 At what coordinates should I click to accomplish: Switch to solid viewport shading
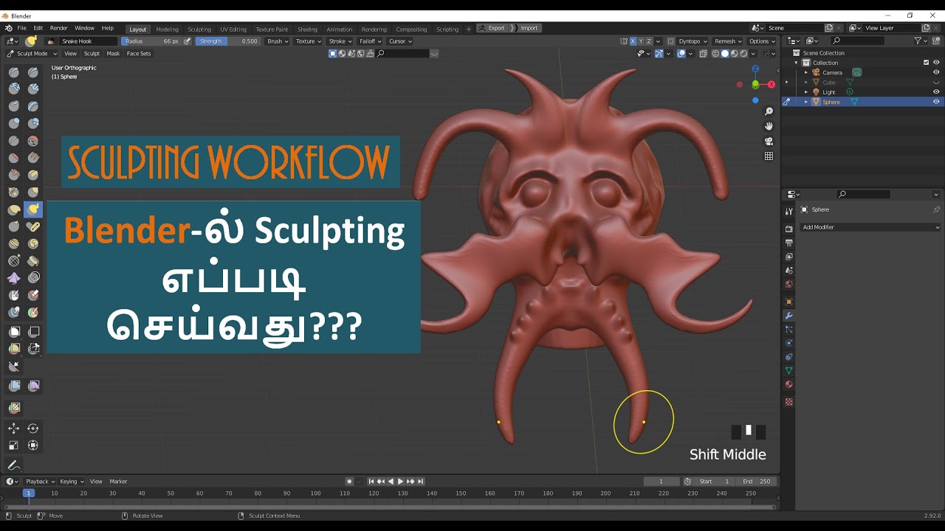coord(724,54)
